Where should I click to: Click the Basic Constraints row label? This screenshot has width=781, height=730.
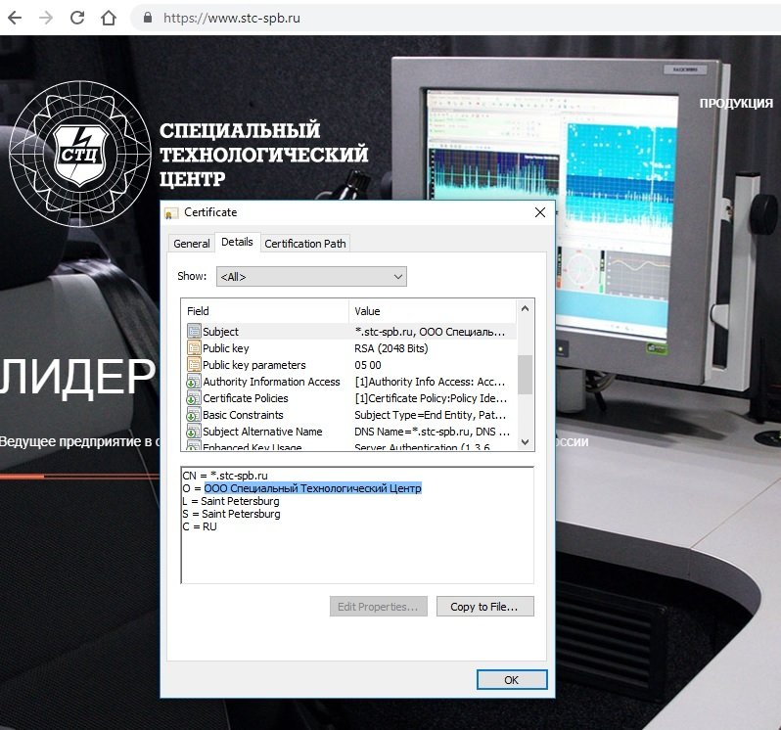coord(243,415)
